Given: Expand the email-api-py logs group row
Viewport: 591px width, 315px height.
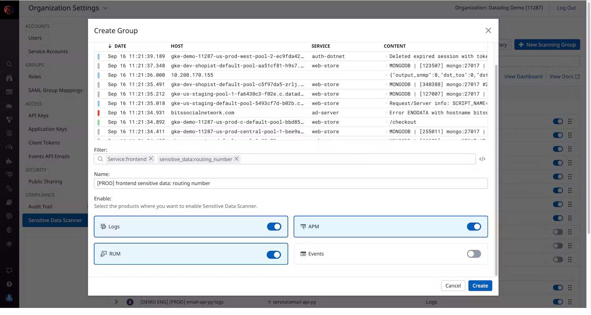Looking at the screenshot, I should (116, 302).
